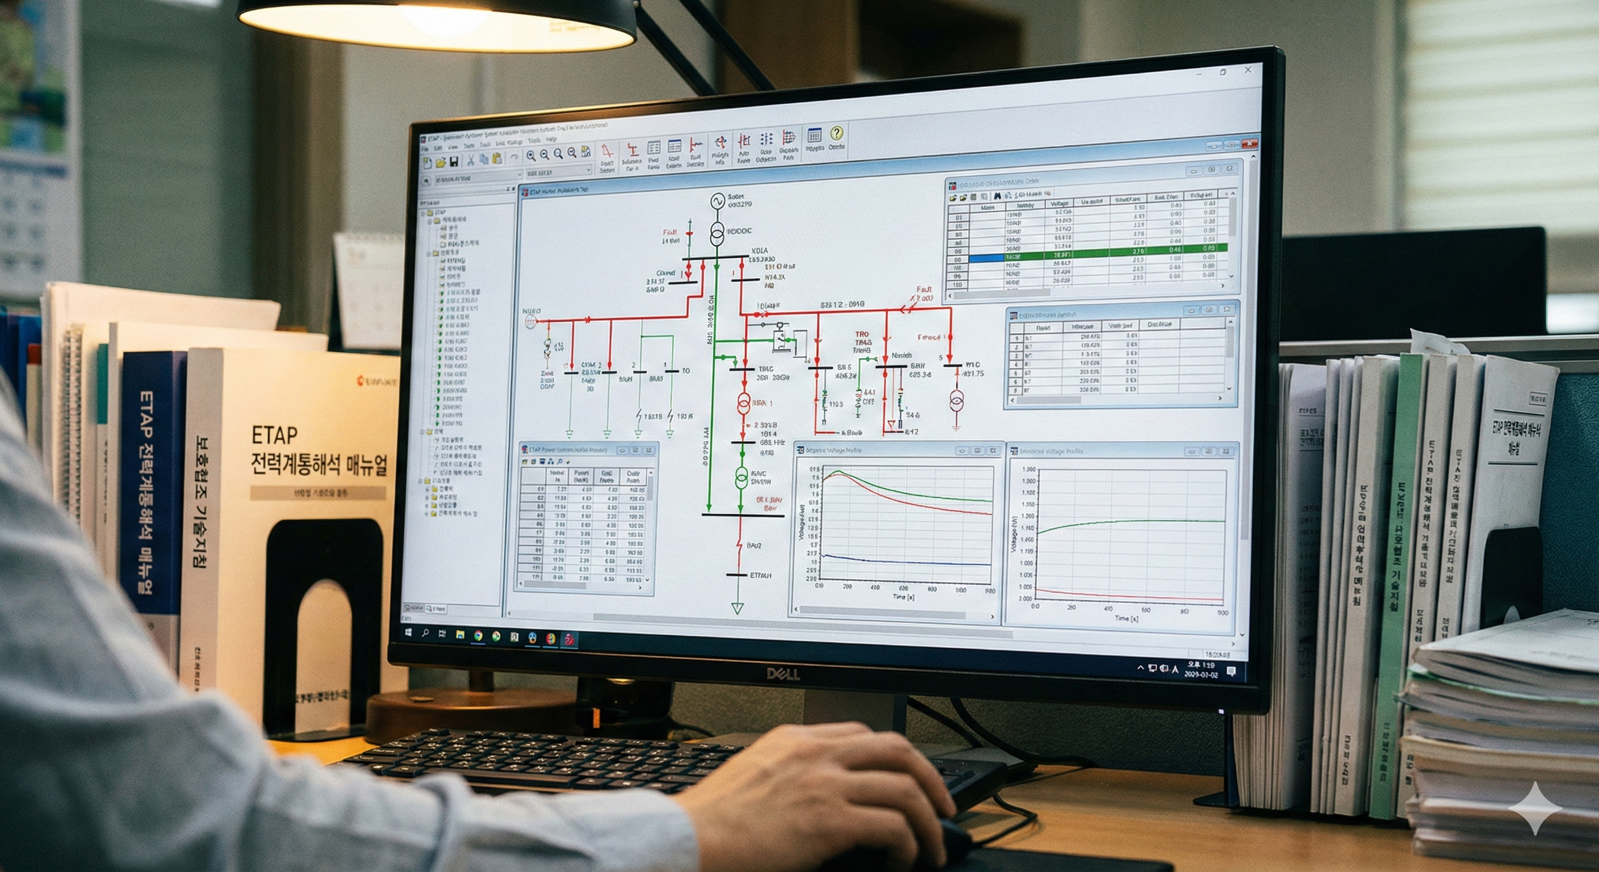Click the new document toolbar icon

coord(428,163)
